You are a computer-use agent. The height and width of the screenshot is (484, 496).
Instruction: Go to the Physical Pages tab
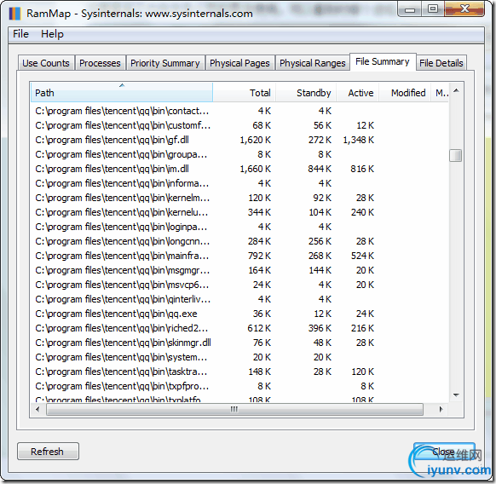pyautogui.click(x=239, y=63)
